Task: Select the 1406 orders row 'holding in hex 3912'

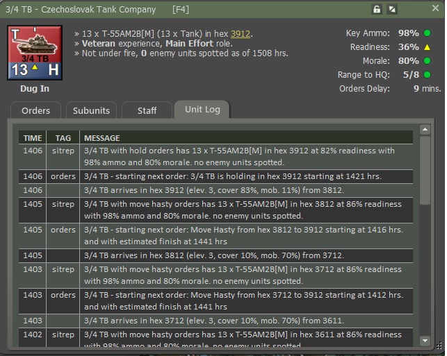Action: pos(216,177)
